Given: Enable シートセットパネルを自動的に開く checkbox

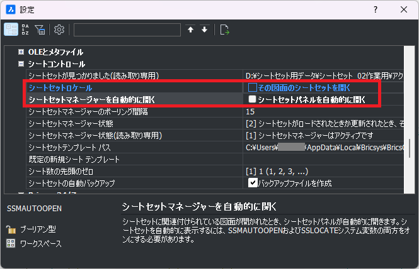Looking at the screenshot, I should click(252, 99).
